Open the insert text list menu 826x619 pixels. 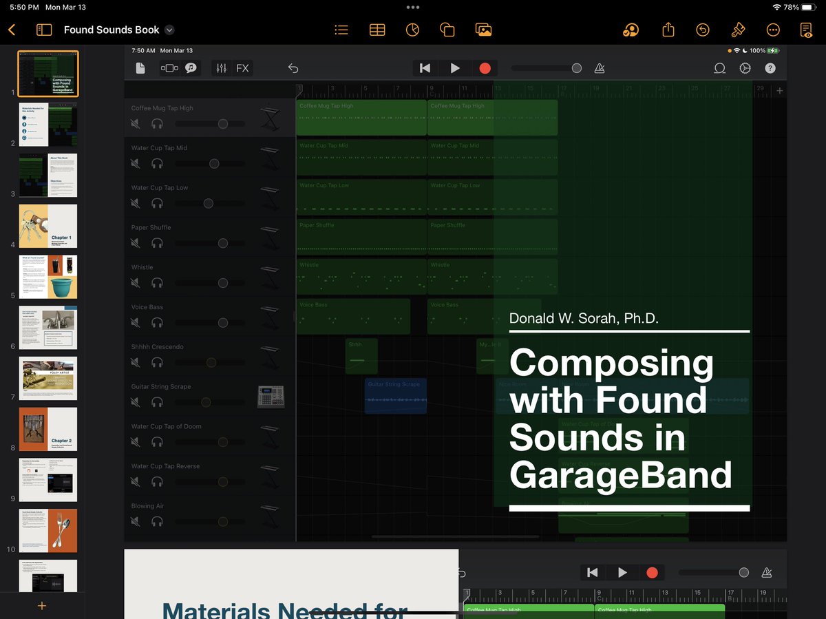click(341, 30)
